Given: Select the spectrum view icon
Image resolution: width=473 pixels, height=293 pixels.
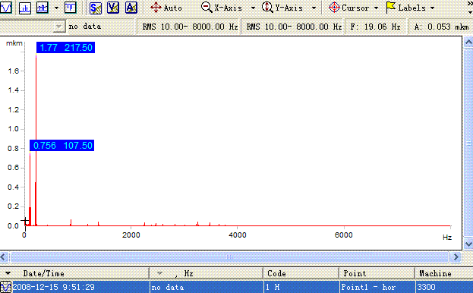Looking at the screenshot, I should point(25,8).
